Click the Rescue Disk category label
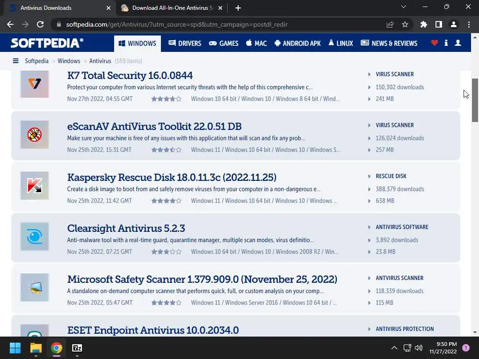This screenshot has width=479, height=359. pos(391,176)
